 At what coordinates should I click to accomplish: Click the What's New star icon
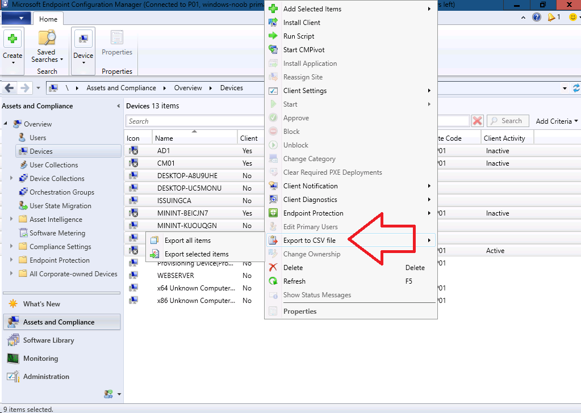tap(13, 304)
